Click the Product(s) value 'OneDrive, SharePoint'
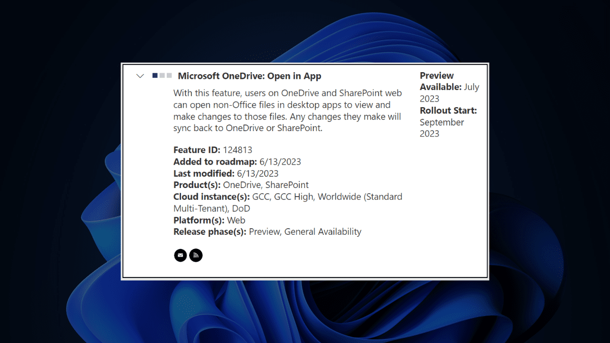 (266, 185)
